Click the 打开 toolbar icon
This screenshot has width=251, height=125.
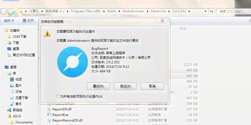(24, 20)
